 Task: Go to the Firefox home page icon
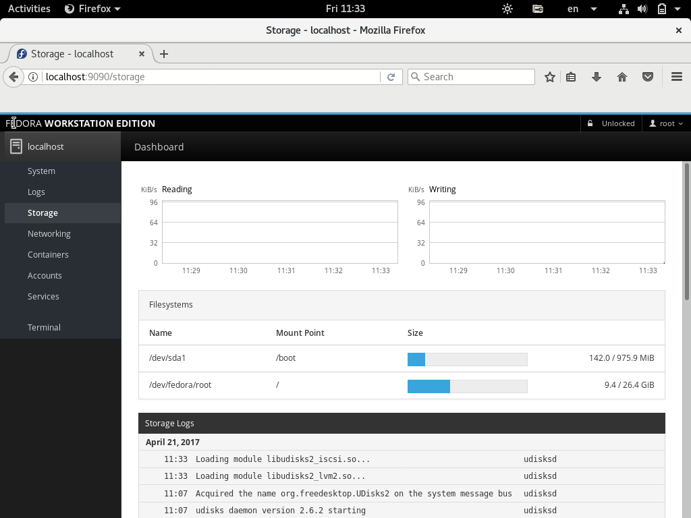tap(621, 77)
